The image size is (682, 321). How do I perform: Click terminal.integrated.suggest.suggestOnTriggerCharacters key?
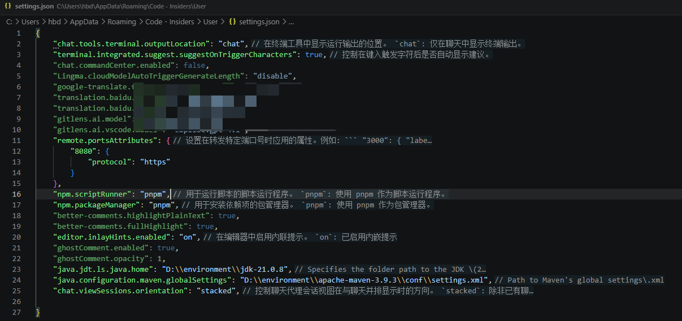175,54
